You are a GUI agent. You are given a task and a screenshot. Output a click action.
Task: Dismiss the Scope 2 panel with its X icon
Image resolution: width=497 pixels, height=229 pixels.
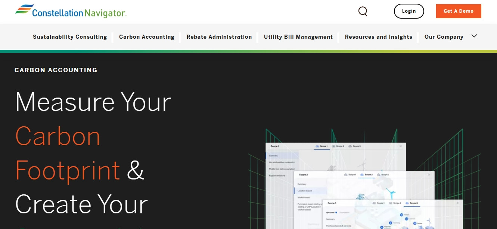coord(429,174)
